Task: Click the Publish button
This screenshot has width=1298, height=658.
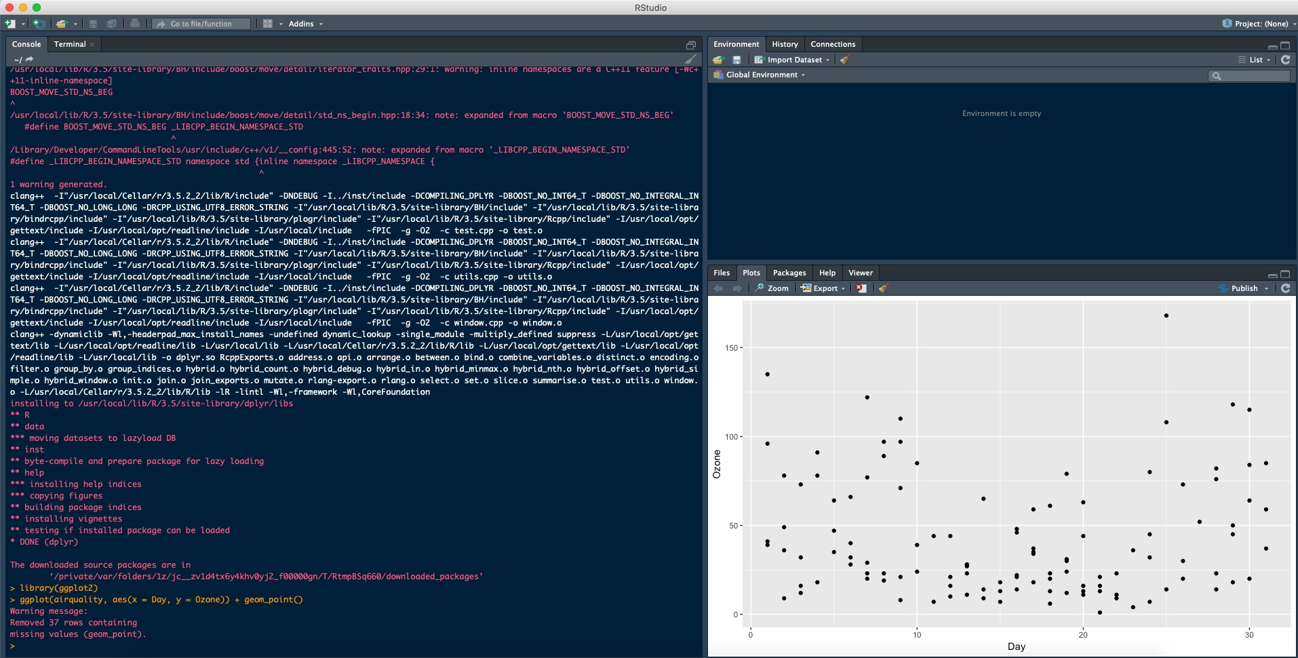Action: coord(1238,288)
